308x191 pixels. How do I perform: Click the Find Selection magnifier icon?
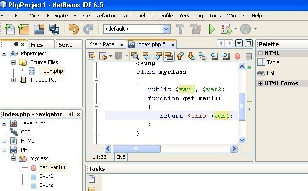point(135,56)
